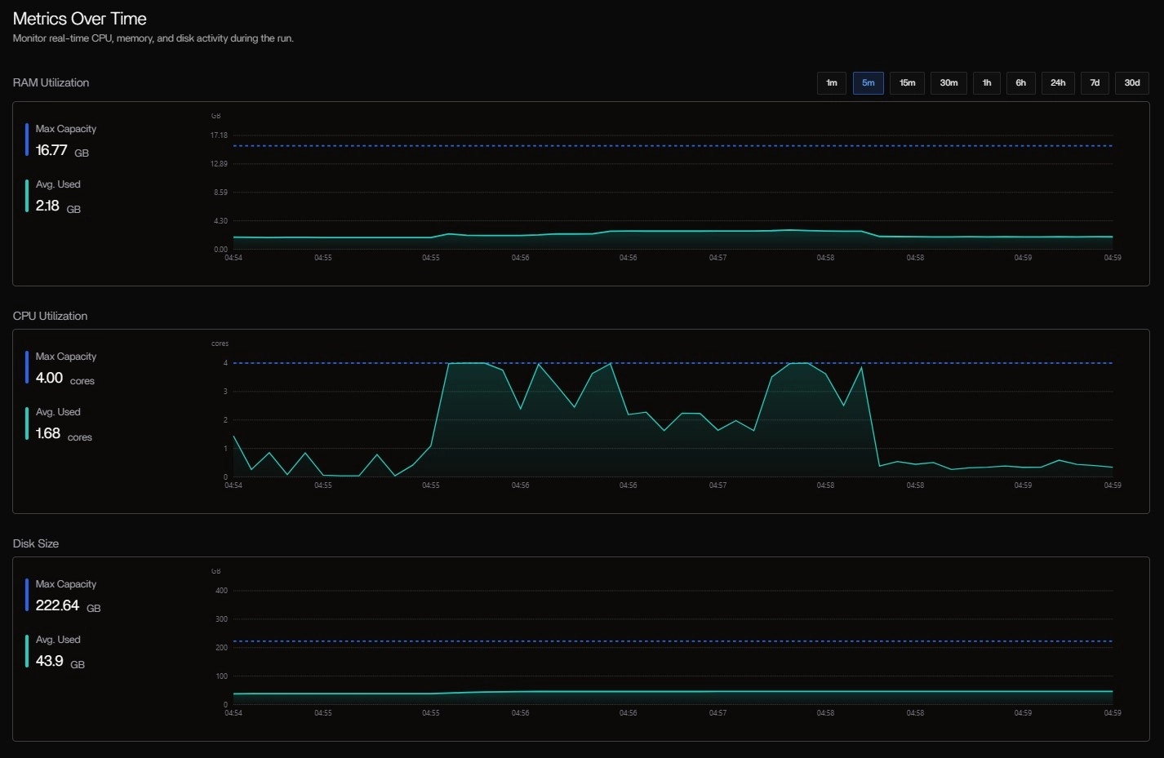Image resolution: width=1164 pixels, height=758 pixels.
Task: Select the 5m time range
Action: coord(868,82)
